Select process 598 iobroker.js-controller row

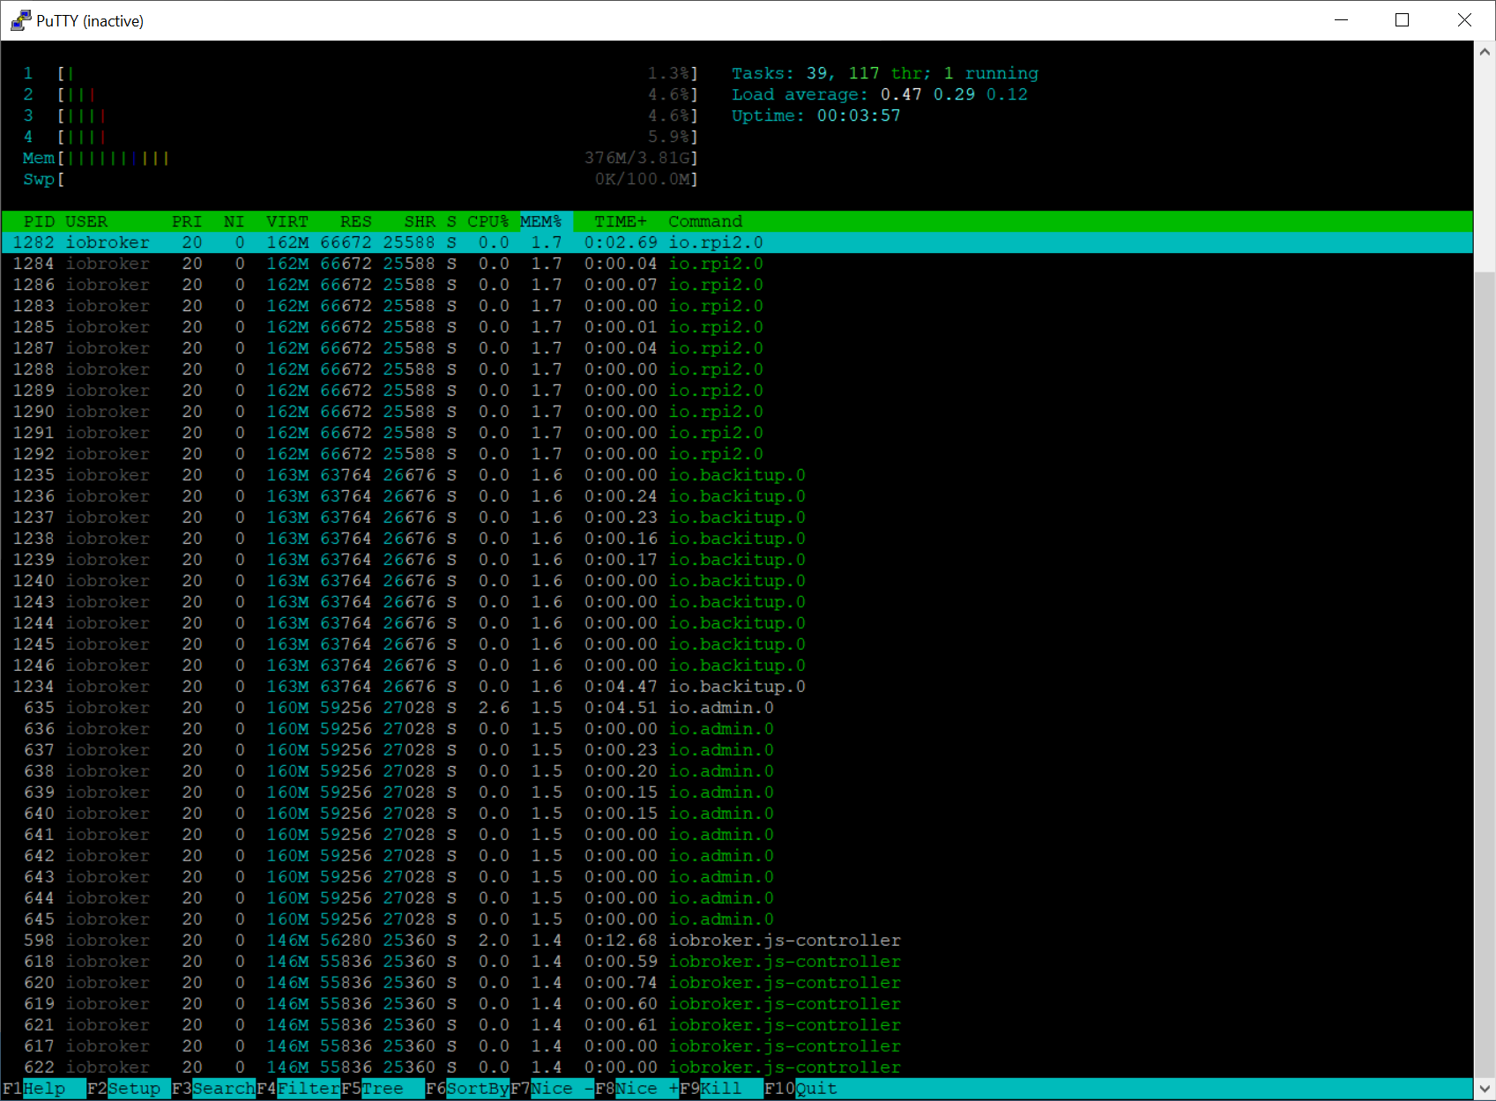click(x=737, y=941)
